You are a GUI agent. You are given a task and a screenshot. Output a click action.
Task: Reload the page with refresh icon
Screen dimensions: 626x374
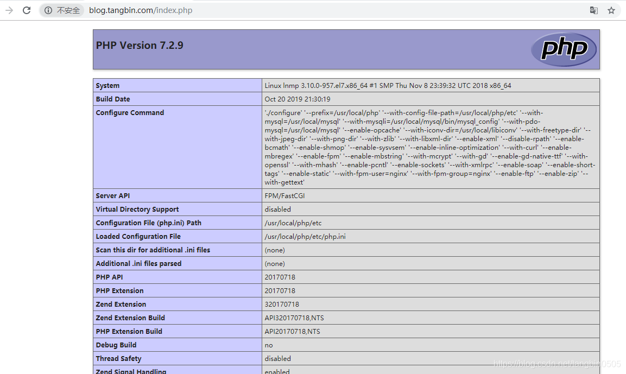pos(27,10)
